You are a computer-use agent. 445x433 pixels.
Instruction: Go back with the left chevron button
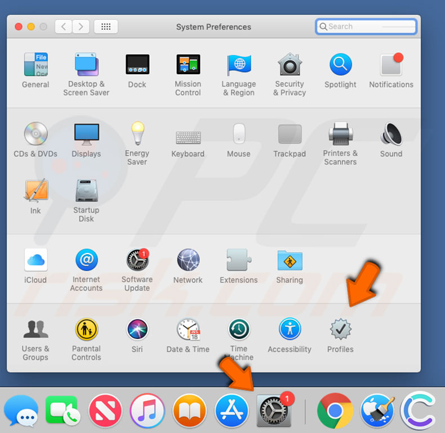click(63, 27)
